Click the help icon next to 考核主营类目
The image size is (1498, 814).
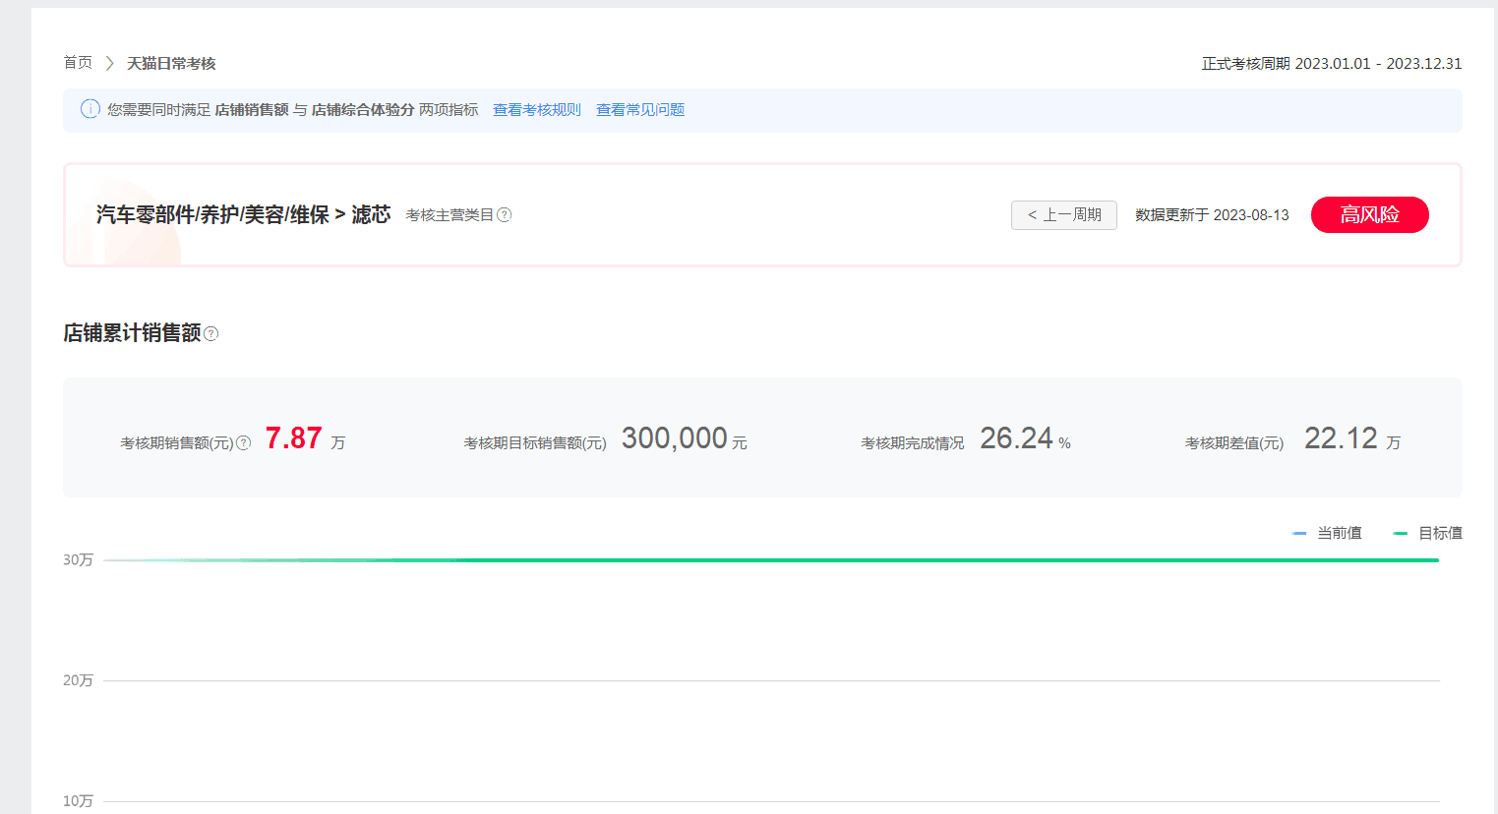505,215
